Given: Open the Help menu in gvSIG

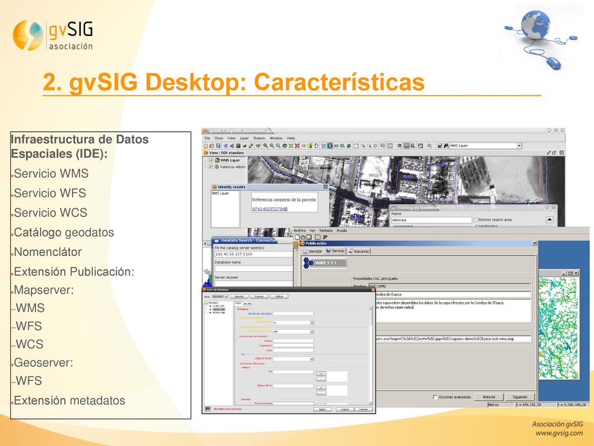Looking at the screenshot, I should pyautogui.click(x=291, y=138).
